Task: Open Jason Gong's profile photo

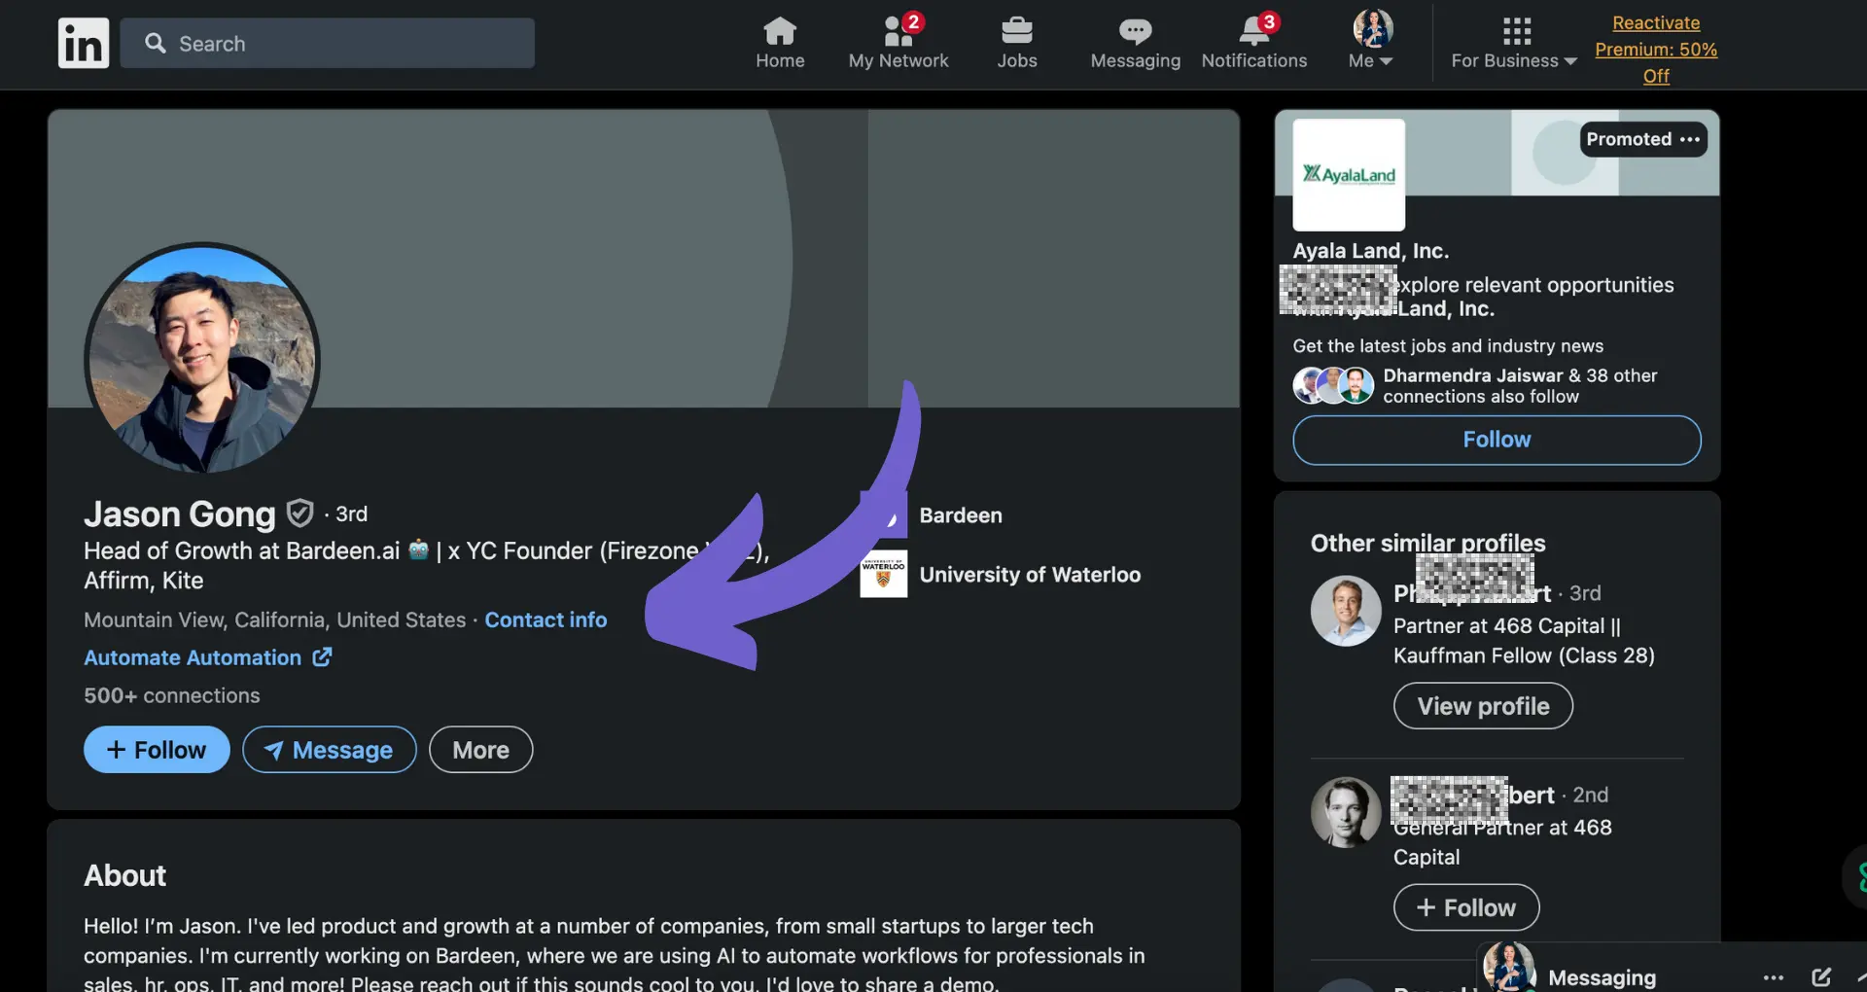Action: point(202,358)
